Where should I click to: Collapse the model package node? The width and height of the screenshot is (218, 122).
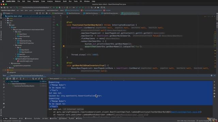tap(14, 45)
